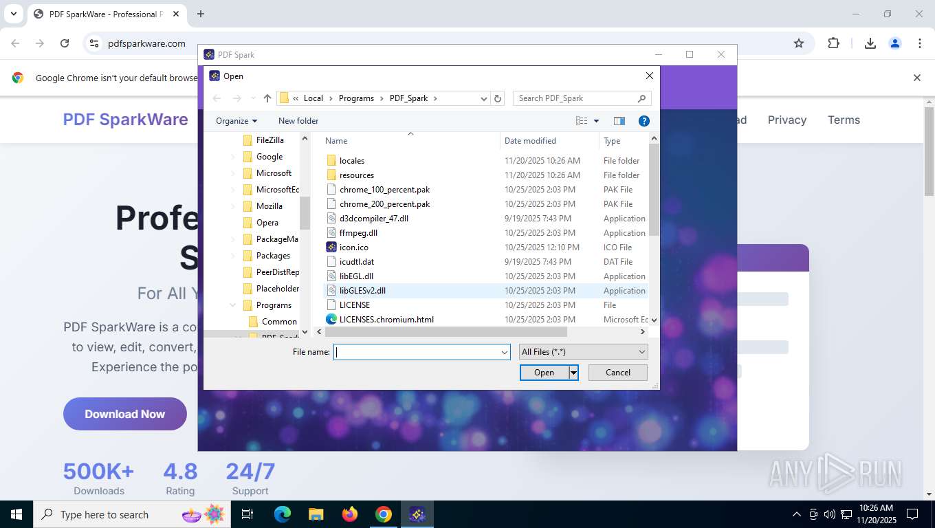Select chrome_100_percent.pak file
Viewport: 935px width, 528px height.
(384, 190)
